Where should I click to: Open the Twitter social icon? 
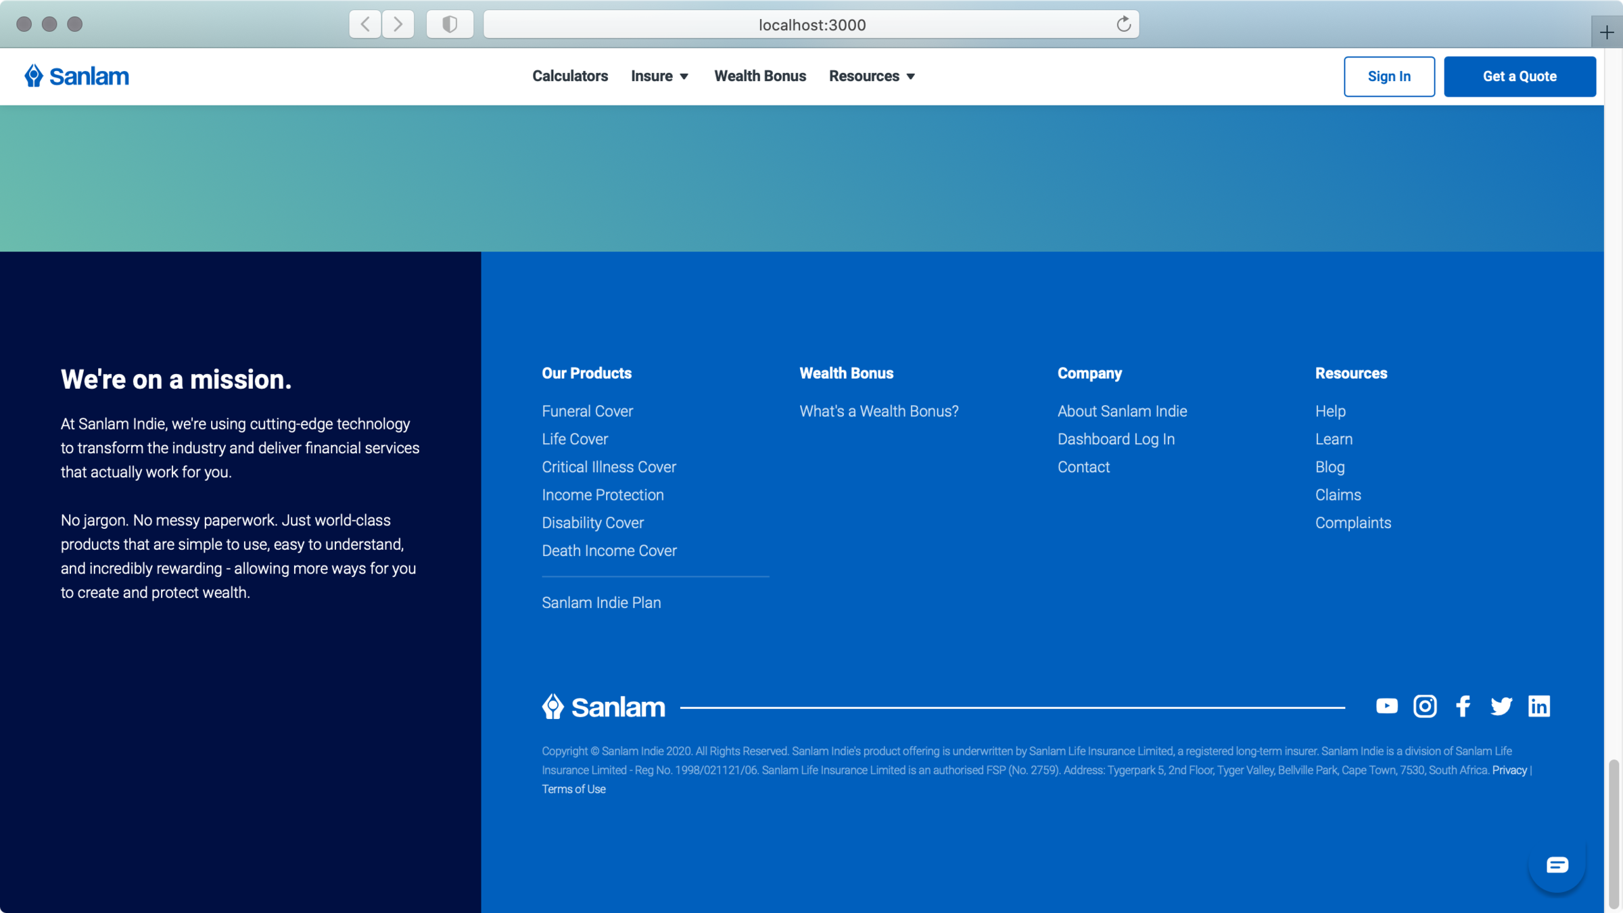click(1501, 706)
